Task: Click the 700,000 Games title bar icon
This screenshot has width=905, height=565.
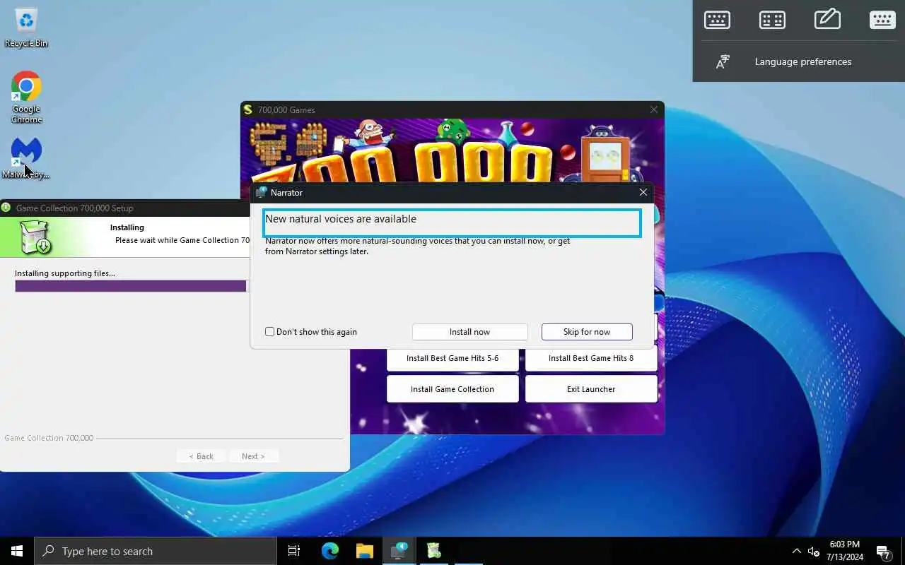Action: (247, 109)
